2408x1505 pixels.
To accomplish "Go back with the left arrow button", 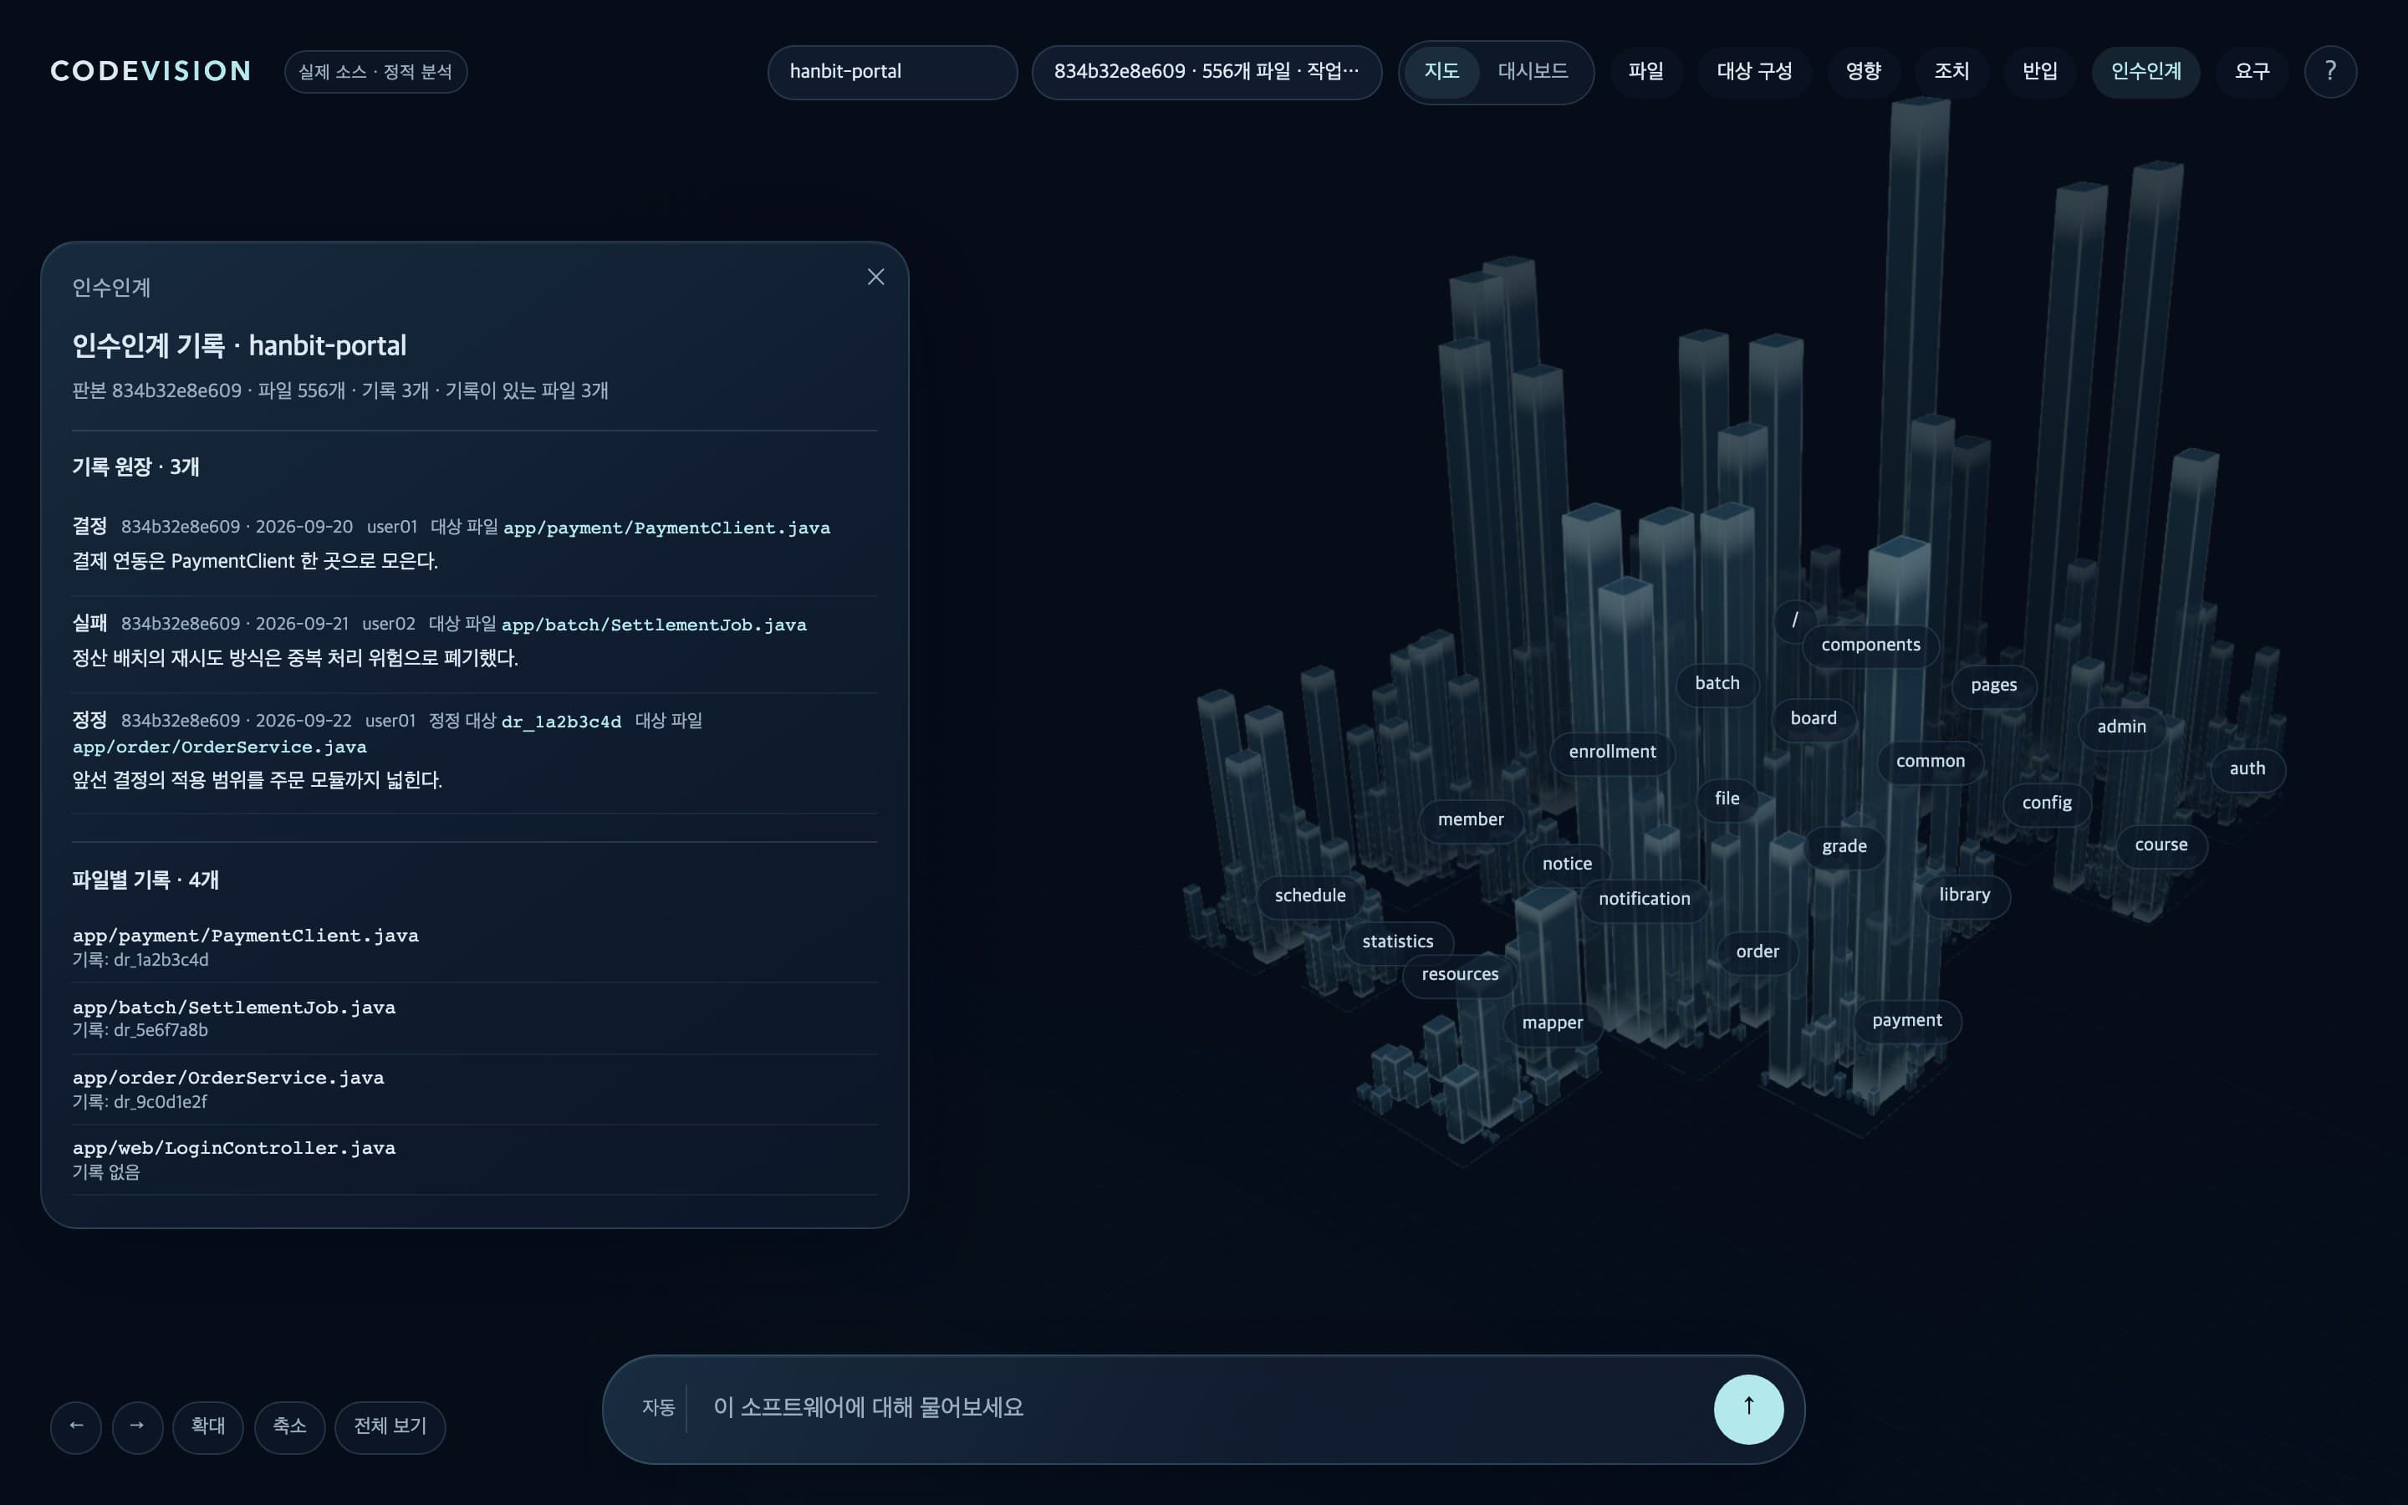I will 77,1426.
